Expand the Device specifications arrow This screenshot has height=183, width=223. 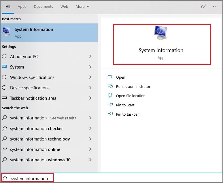coord(90,88)
